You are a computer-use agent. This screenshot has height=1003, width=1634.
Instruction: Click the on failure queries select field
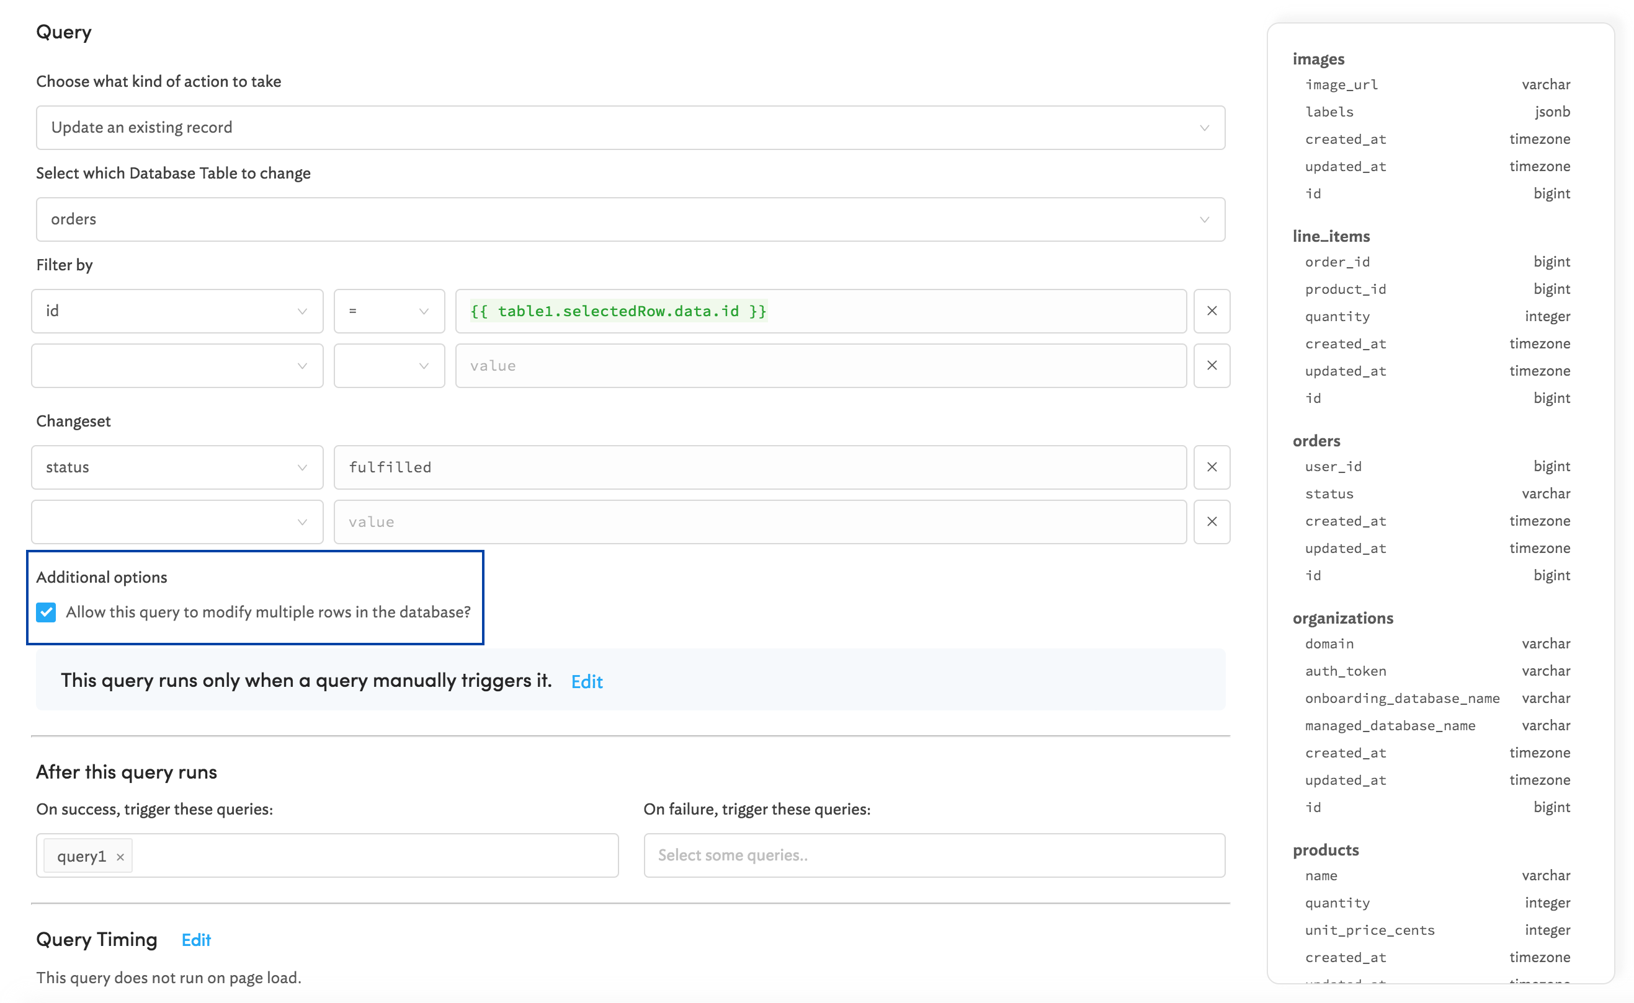[934, 855]
